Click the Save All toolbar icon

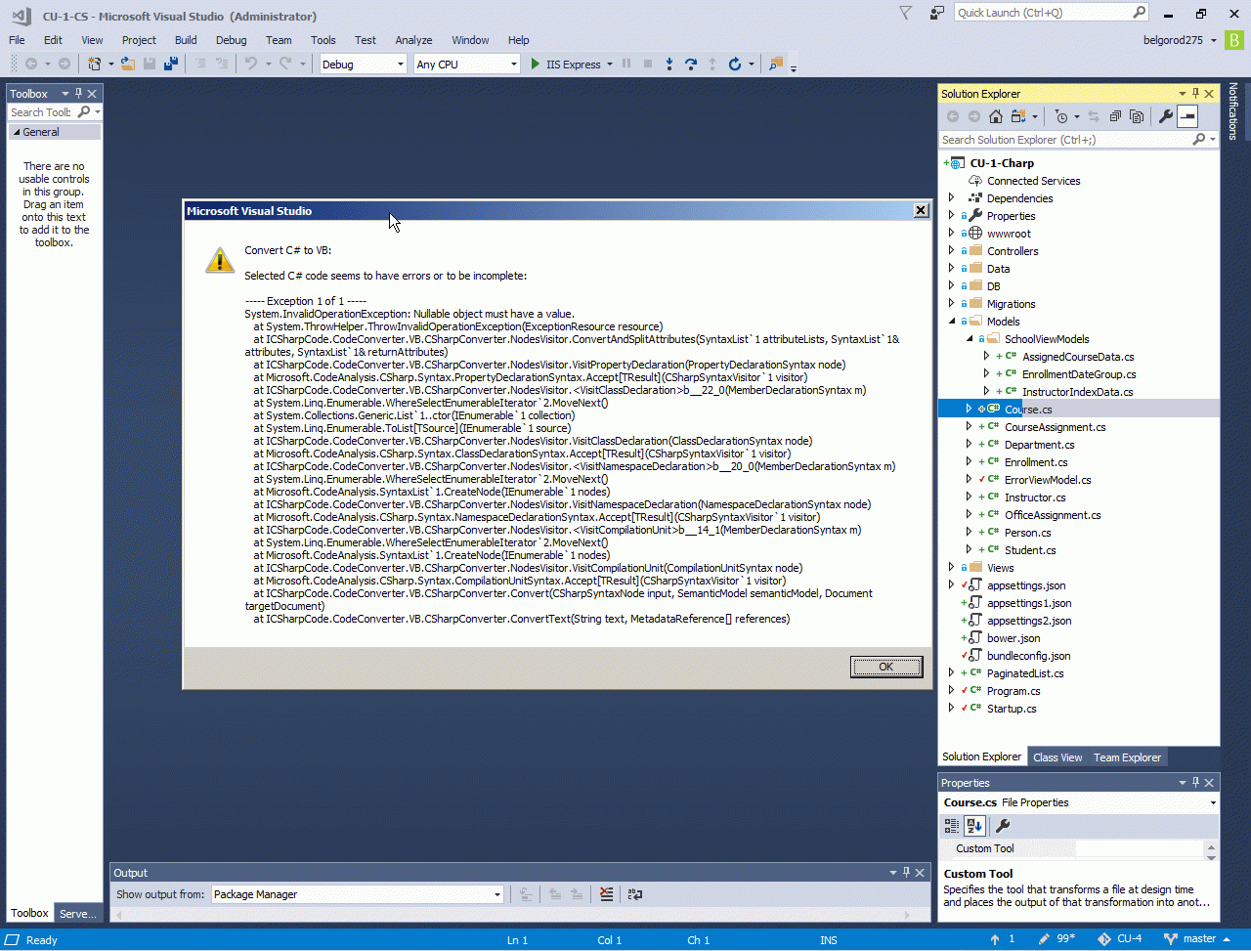(x=171, y=64)
